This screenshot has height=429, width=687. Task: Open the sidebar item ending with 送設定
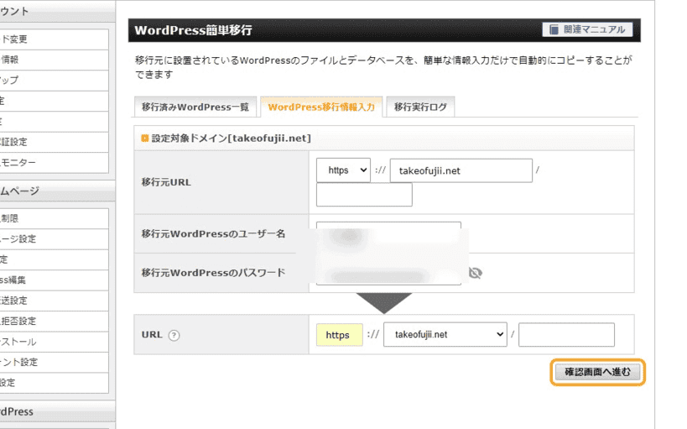click(x=55, y=301)
